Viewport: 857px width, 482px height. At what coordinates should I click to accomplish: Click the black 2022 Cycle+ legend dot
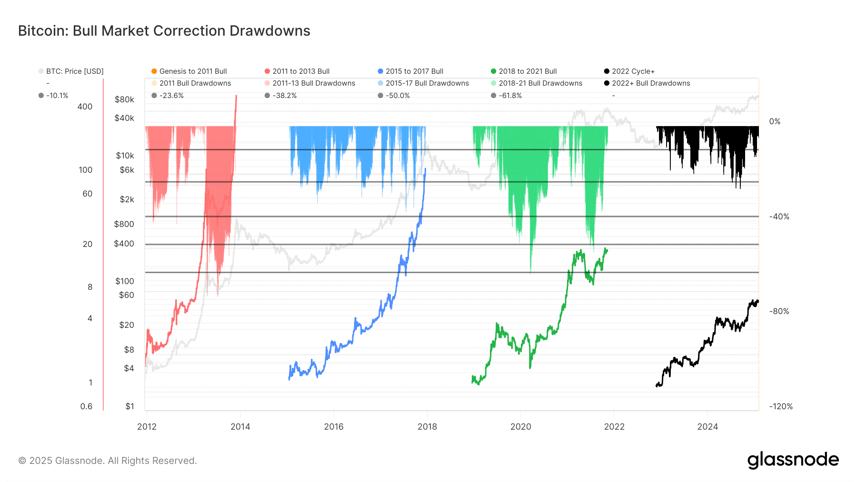607,71
